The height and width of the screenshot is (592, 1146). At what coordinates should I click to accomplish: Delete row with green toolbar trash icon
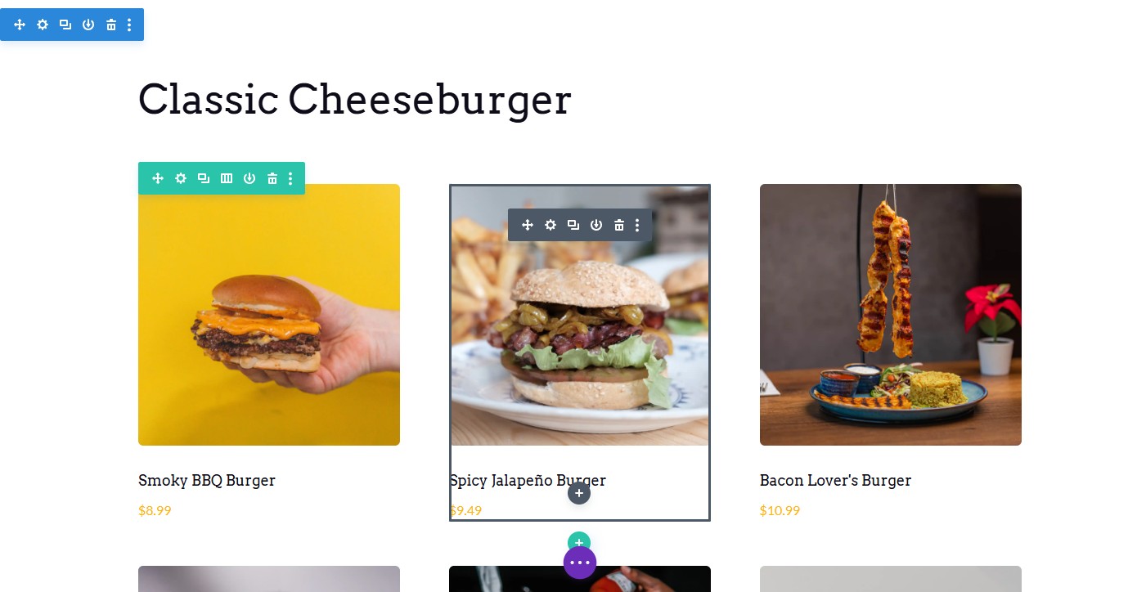[x=272, y=178]
